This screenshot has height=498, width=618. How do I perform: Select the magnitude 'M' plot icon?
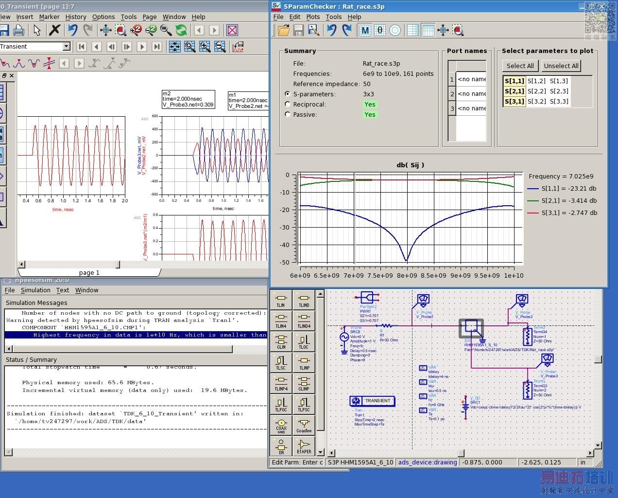(365, 31)
